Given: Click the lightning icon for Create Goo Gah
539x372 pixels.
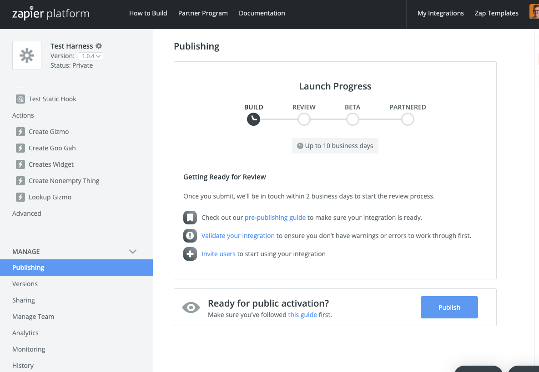Looking at the screenshot, I should click(x=20, y=148).
